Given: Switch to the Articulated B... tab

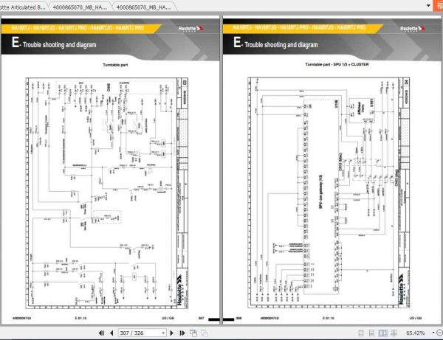Looking at the screenshot, I should (x=23, y=7).
